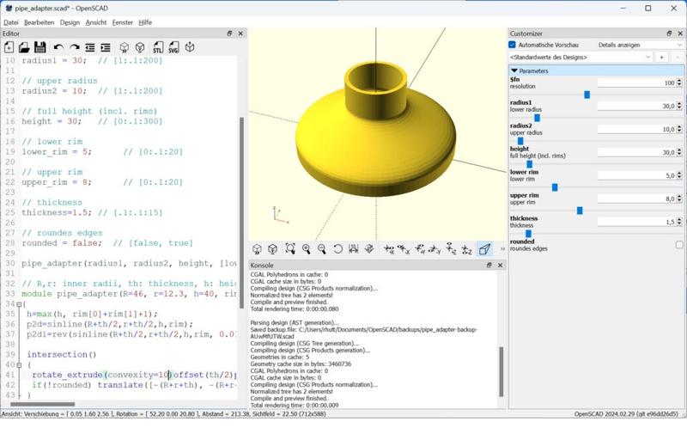The width and height of the screenshot is (687, 440).
Task: Click the editor's horizontal scrollbar
Action: [x=42, y=404]
